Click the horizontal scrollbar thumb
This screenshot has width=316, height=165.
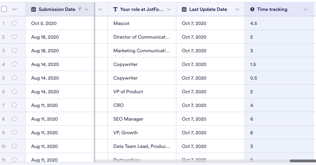(303, 161)
